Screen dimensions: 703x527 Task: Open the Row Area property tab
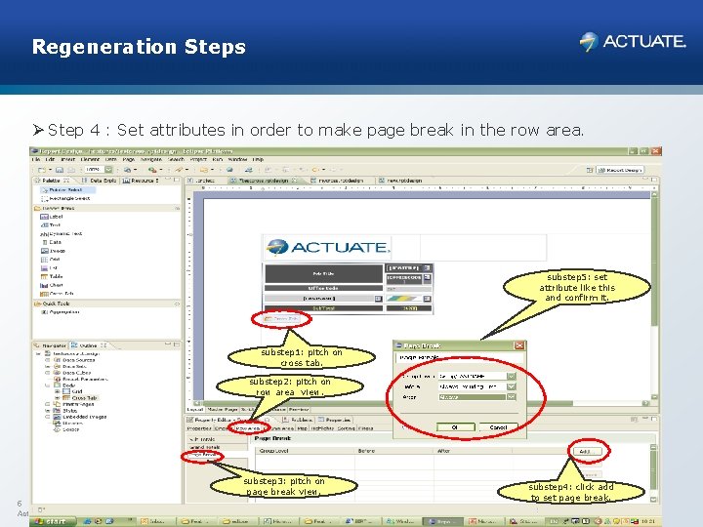coord(247,428)
